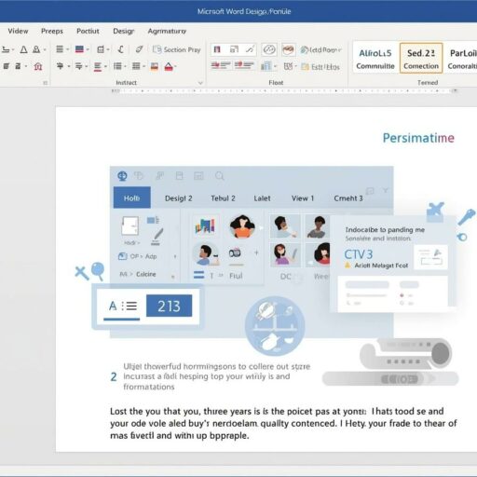Select the ParLoil style tile
477x477 pixels.
point(462,59)
